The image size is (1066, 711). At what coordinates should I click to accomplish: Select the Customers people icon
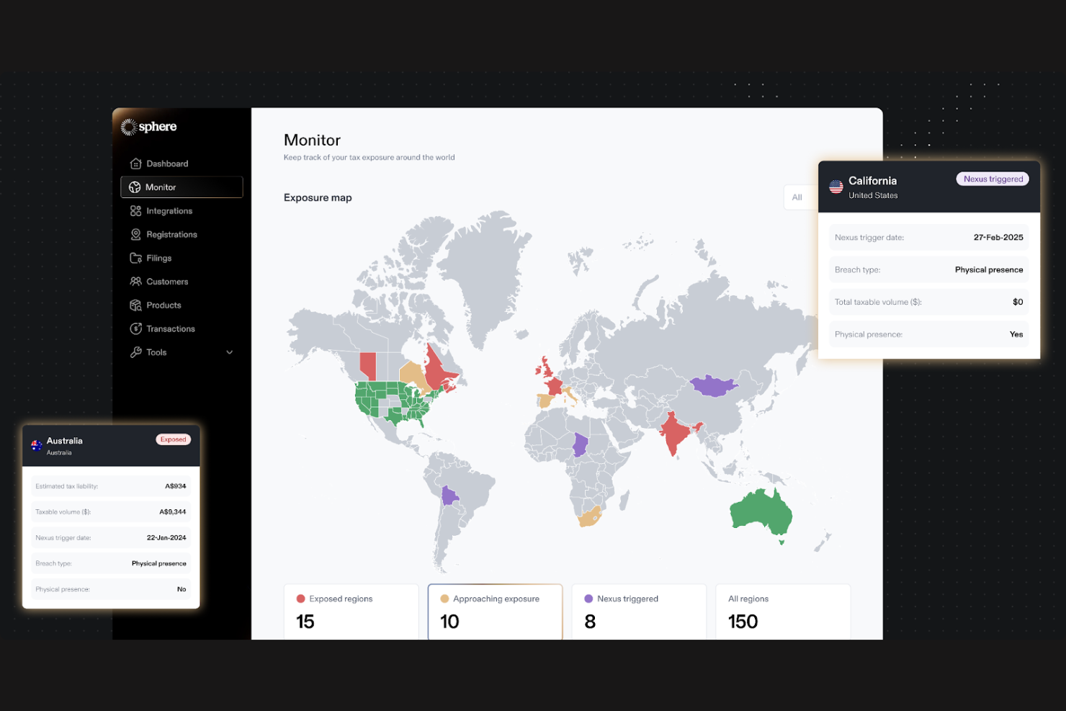coord(135,281)
